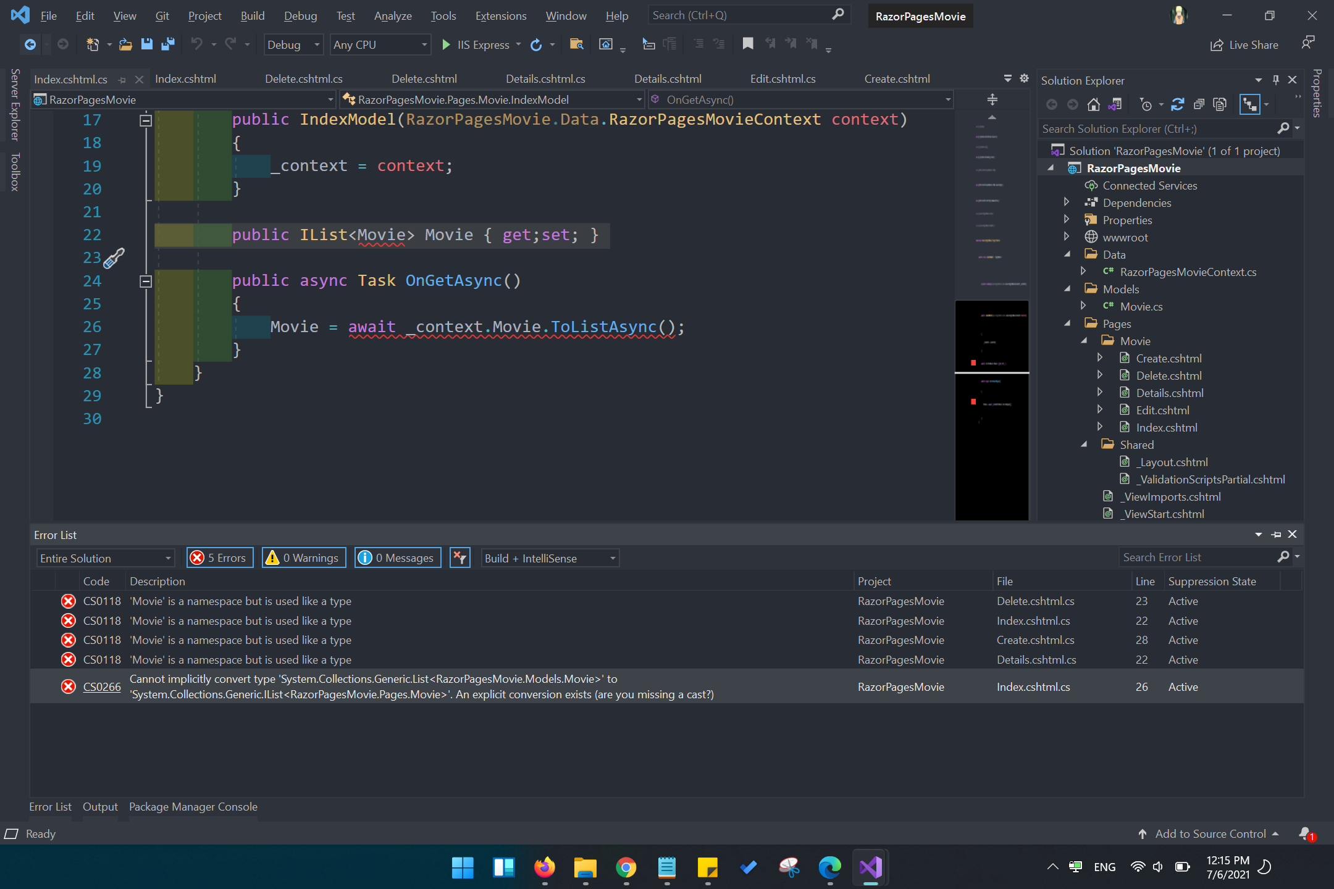Toggle the 0 Messages filter

click(397, 557)
